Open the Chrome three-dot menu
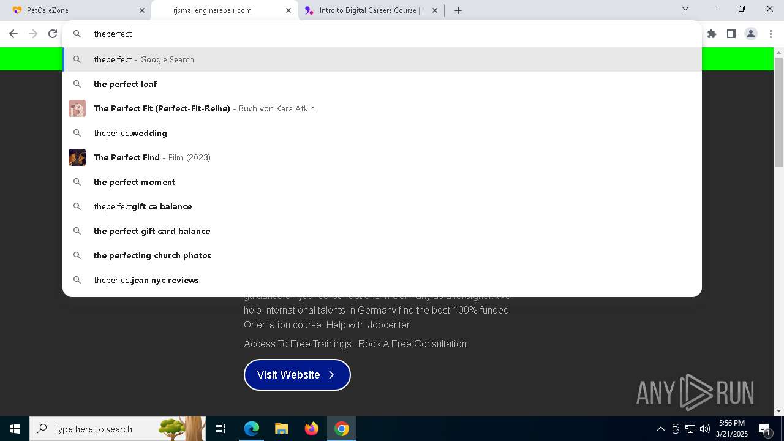 (771, 34)
